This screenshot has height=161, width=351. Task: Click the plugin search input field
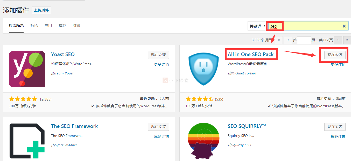[308, 26]
